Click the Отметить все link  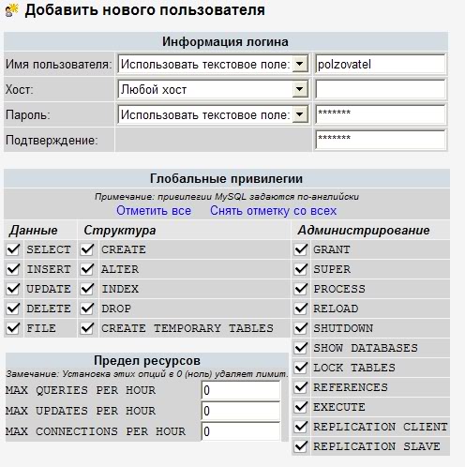[x=154, y=211]
